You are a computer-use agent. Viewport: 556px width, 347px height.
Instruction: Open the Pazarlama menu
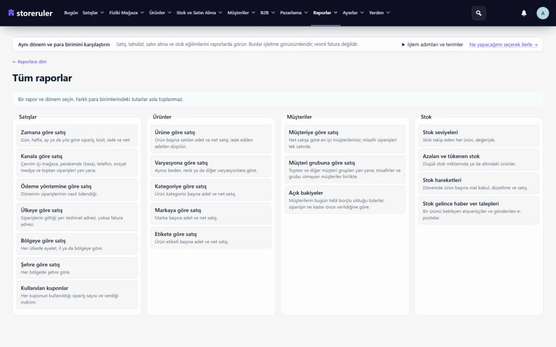tap(294, 13)
